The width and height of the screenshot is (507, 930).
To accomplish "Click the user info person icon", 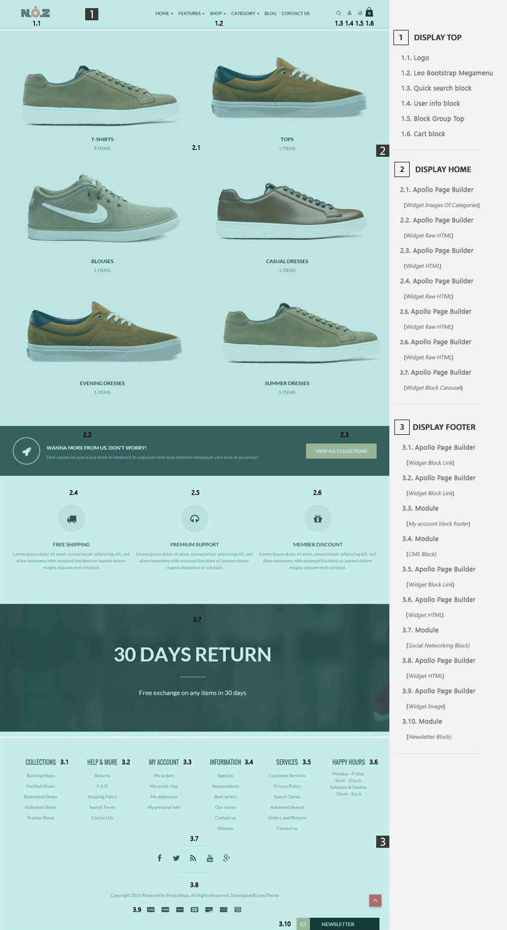I will pyautogui.click(x=349, y=13).
